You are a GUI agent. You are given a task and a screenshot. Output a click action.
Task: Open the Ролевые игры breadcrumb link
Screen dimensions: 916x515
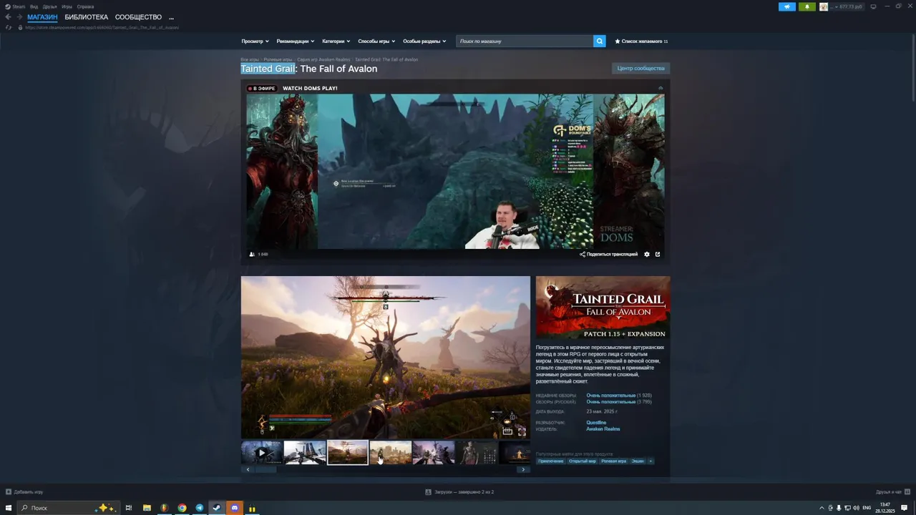tap(278, 59)
